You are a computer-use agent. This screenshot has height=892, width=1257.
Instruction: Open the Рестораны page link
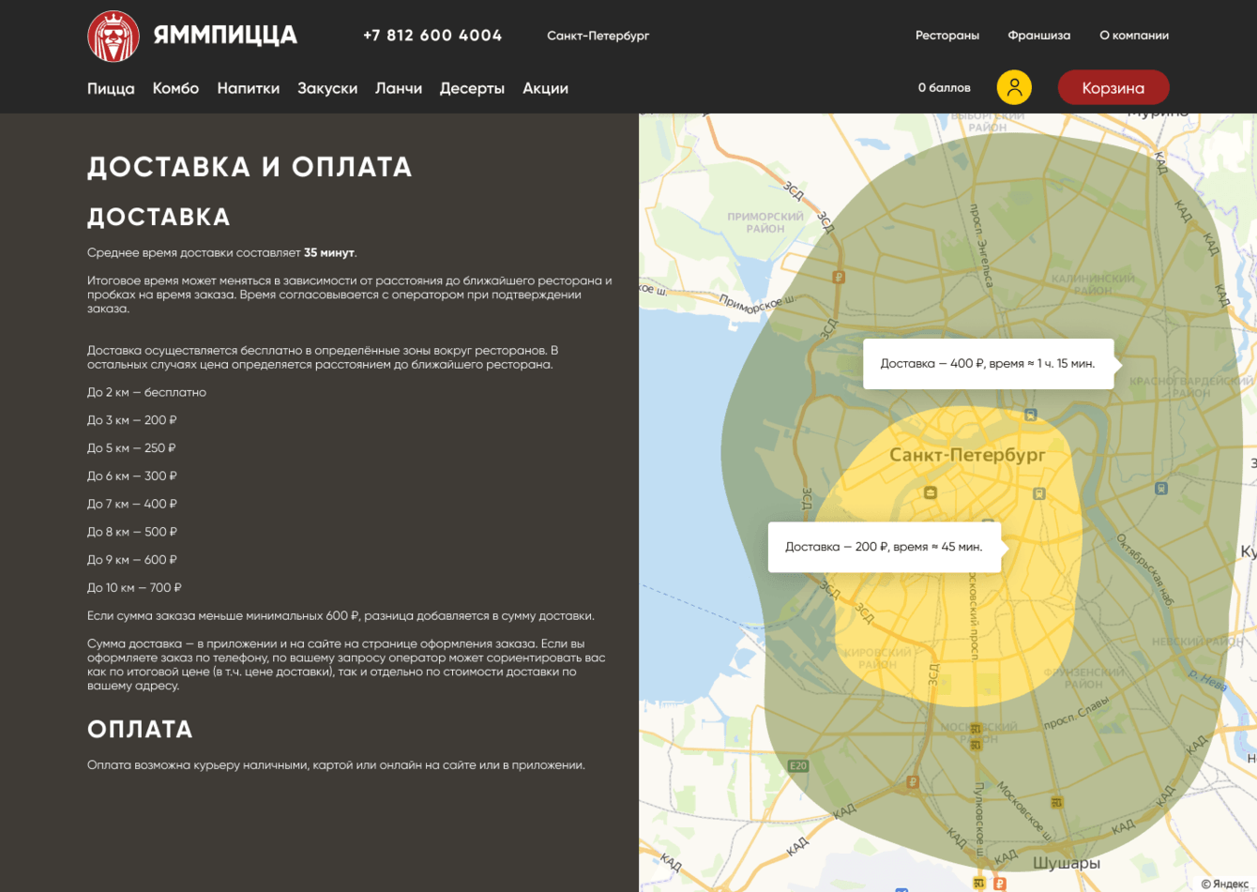coord(947,36)
